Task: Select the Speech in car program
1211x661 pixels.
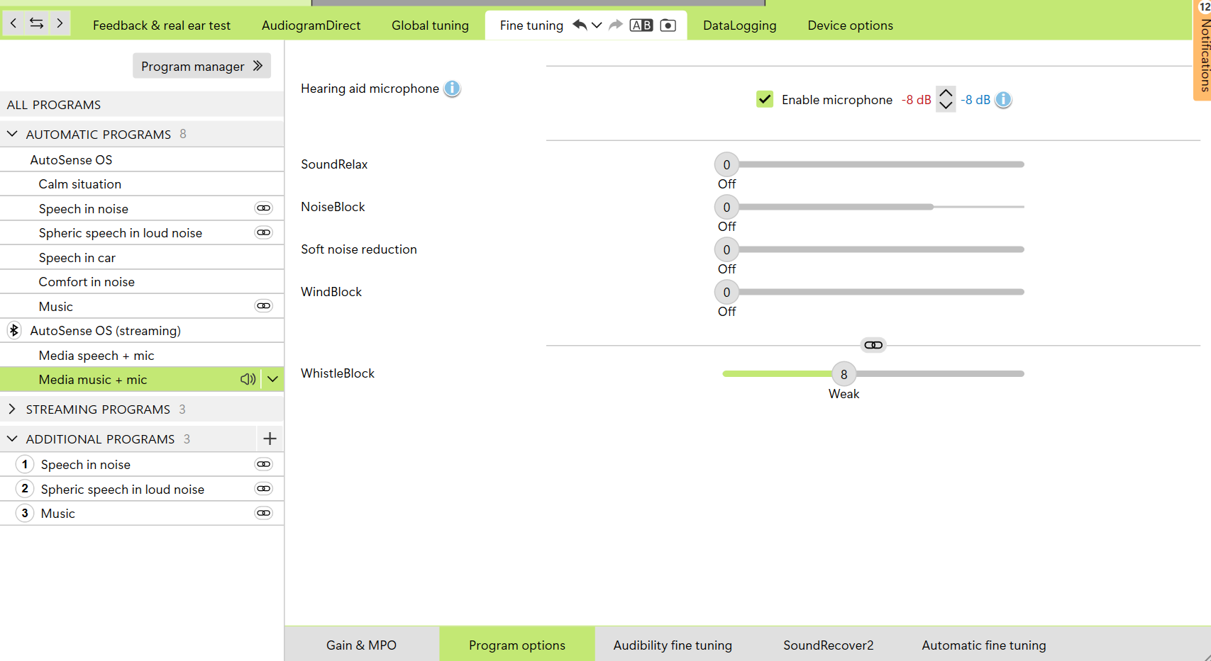Action: point(142,257)
